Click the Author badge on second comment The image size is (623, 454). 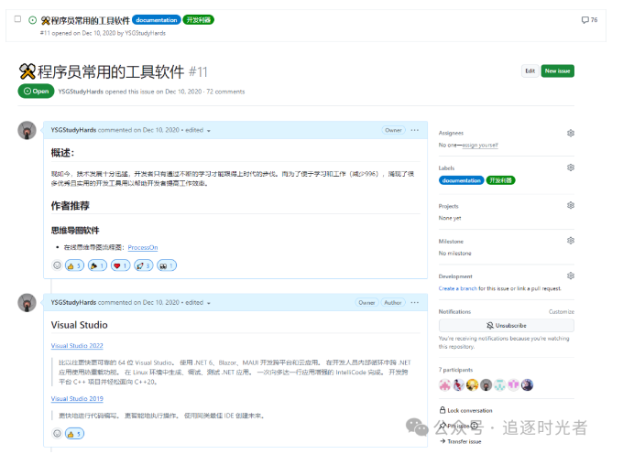click(x=393, y=302)
